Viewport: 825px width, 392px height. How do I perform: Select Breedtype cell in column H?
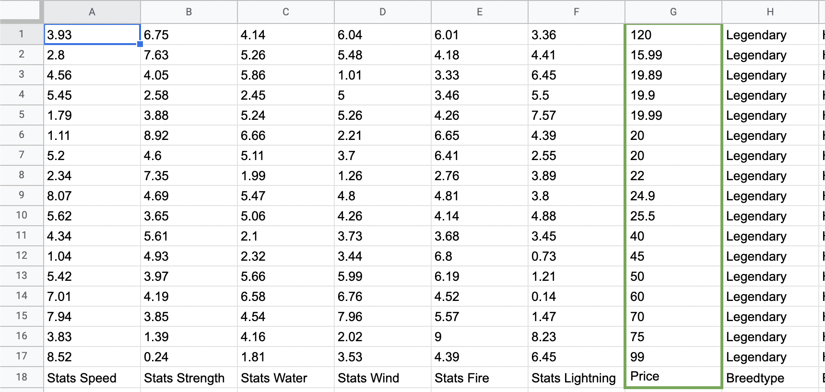point(770,377)
